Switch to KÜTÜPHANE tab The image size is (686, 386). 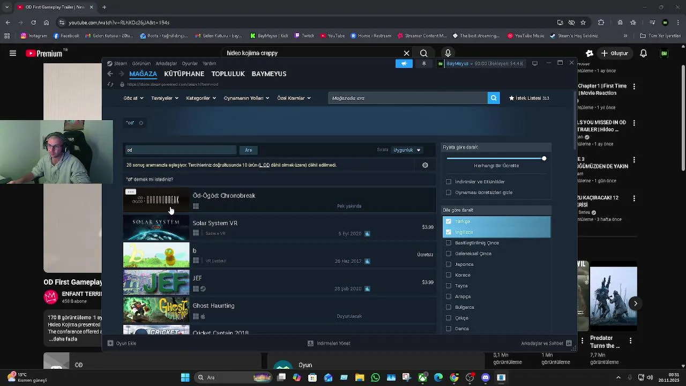click(184, 74)
